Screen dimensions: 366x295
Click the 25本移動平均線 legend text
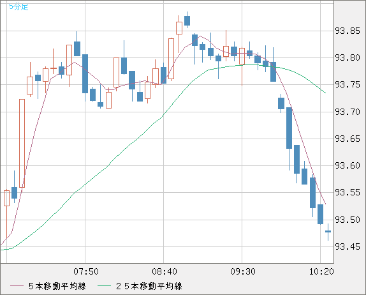click(149, 286)
